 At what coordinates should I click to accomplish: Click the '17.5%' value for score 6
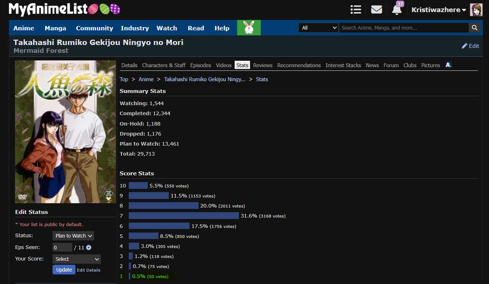(x=200, y=226)
